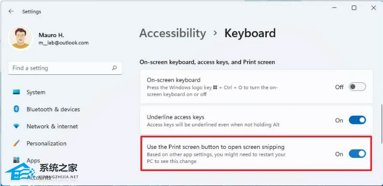Open Personalization settings category
383x186 pixels.
pyautogui.click(x=46, y=143)
